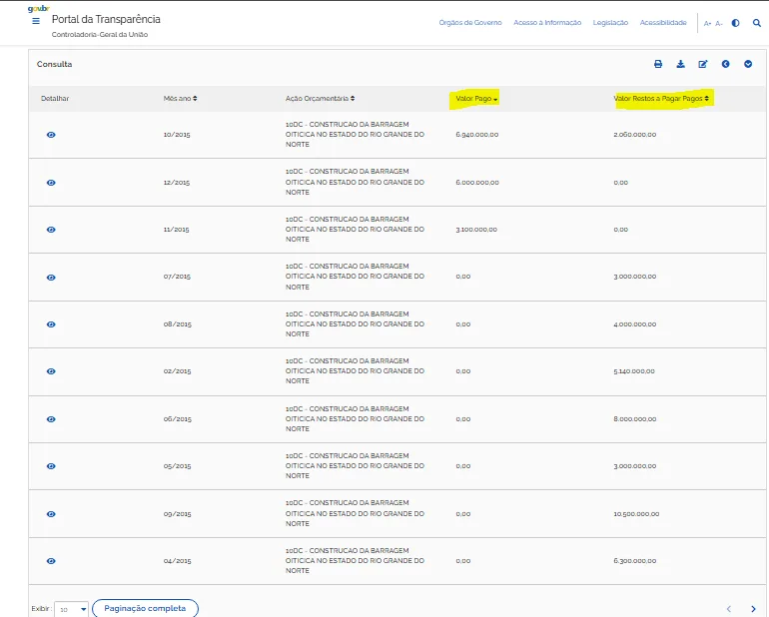Select value 6.940.000,00 in Valor Pago

click(476, 135)
